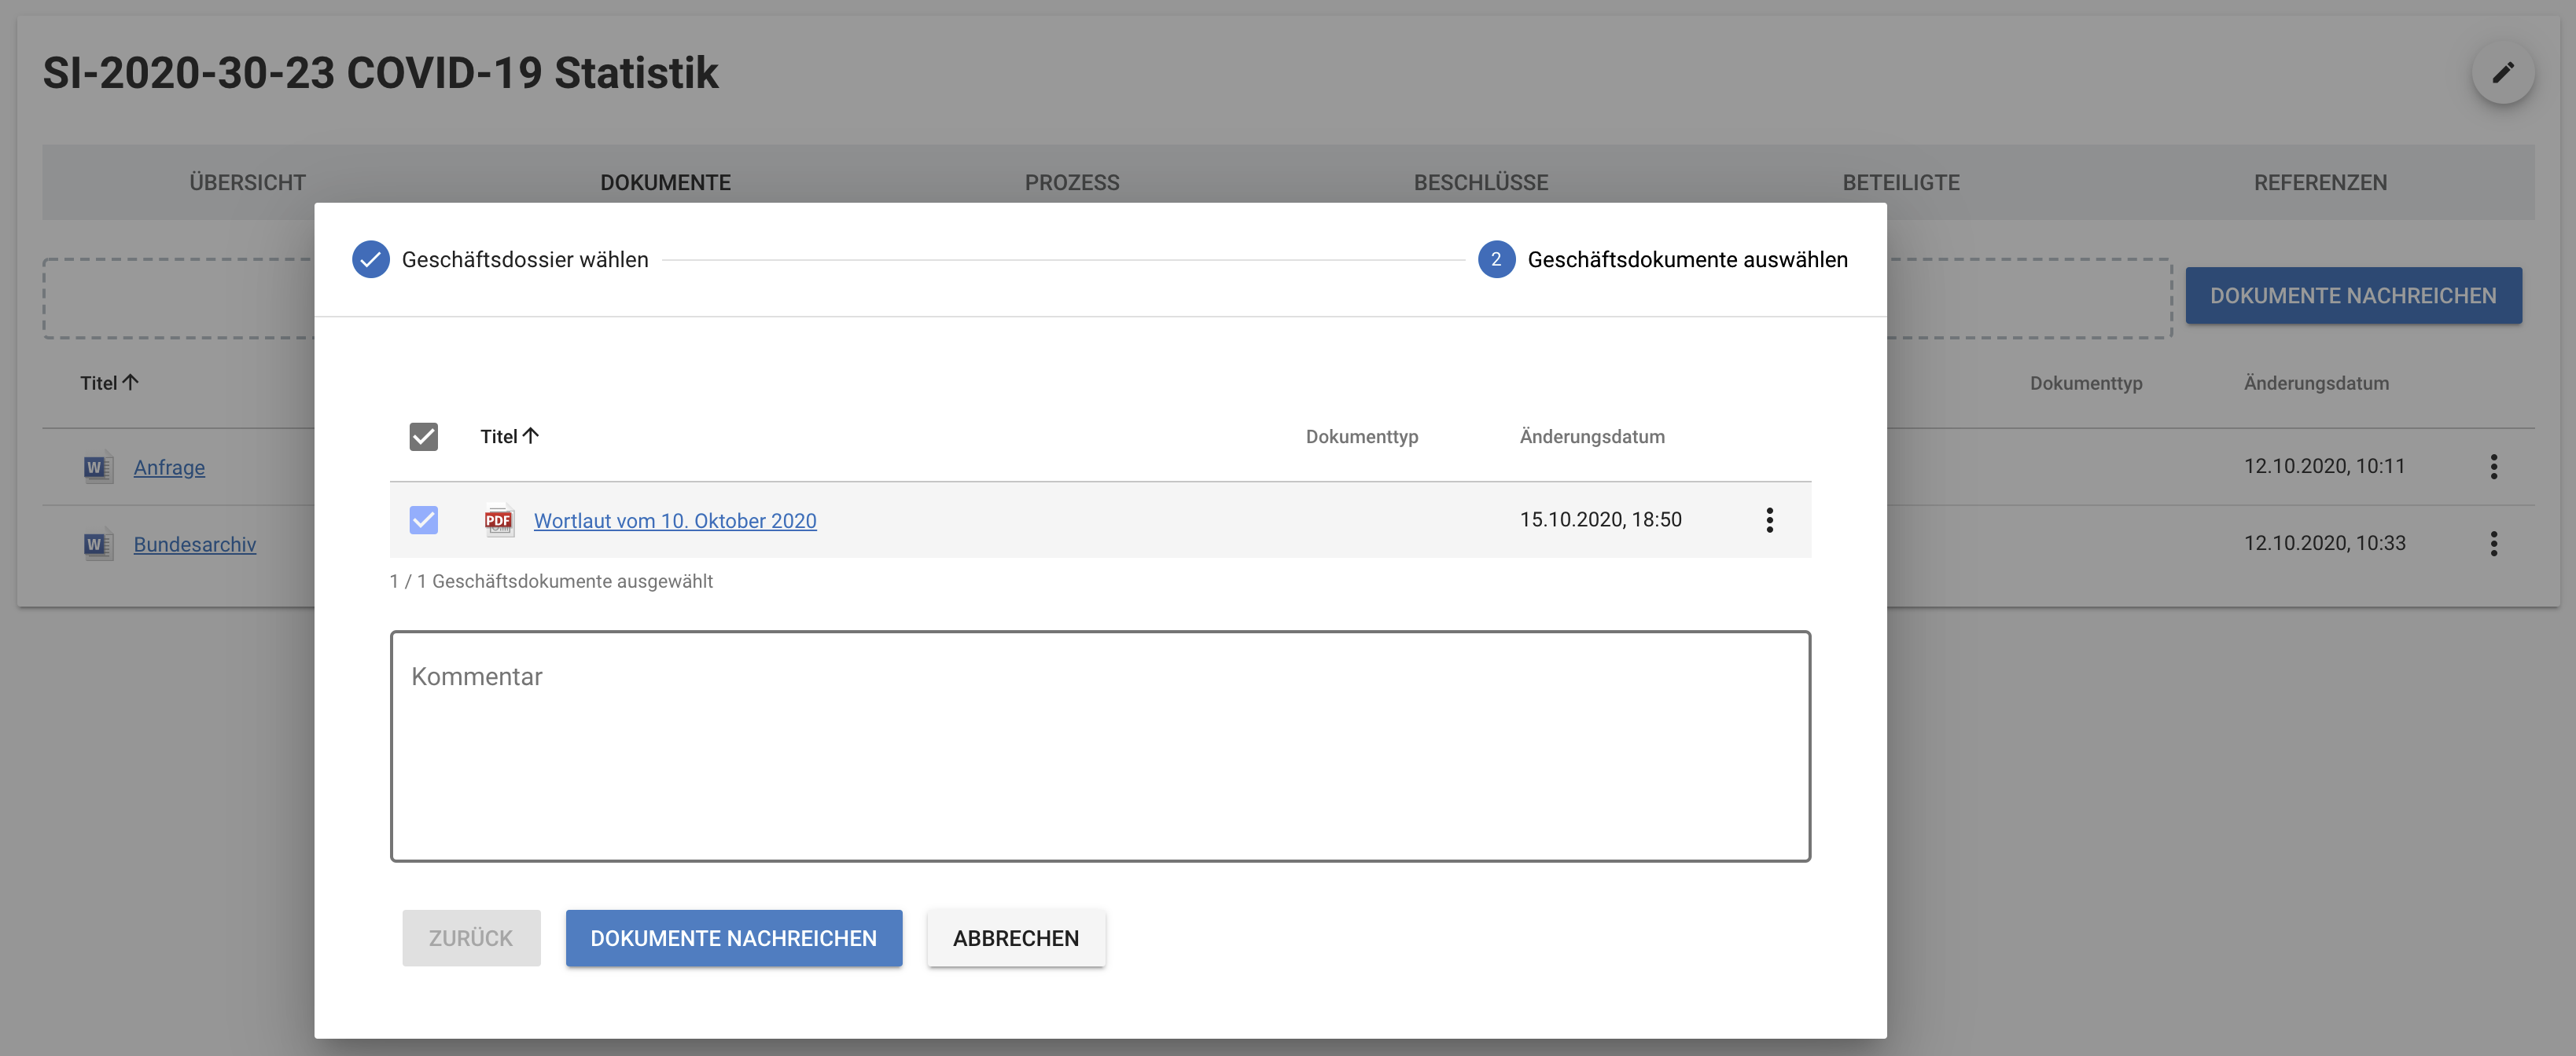2576x1056 pixels.
Task: Open three-dot menu for Wortlaut document
Action: coord(1769,519)
